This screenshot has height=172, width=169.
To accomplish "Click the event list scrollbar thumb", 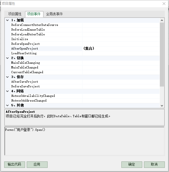I will [x=162, y=55].
